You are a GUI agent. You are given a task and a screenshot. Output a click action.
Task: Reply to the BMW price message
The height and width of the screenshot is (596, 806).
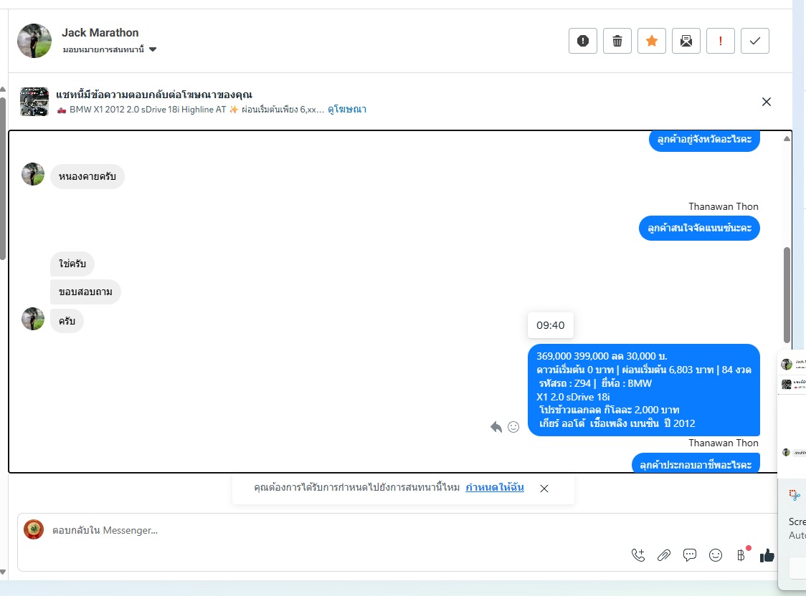coord(496,427)
